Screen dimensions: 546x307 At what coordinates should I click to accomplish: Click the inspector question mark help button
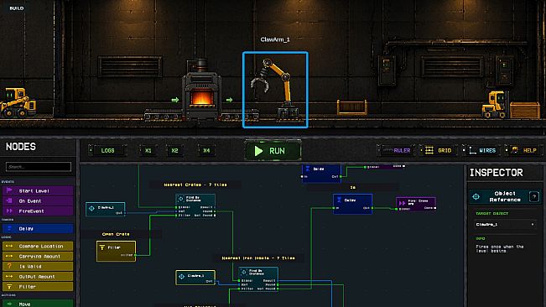tap(533, 196)
